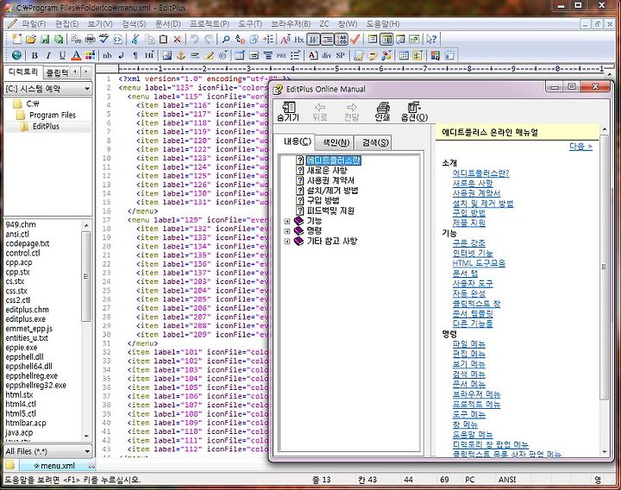
Task: Expand the 명령 book node in manual
Action: (287, 231)
